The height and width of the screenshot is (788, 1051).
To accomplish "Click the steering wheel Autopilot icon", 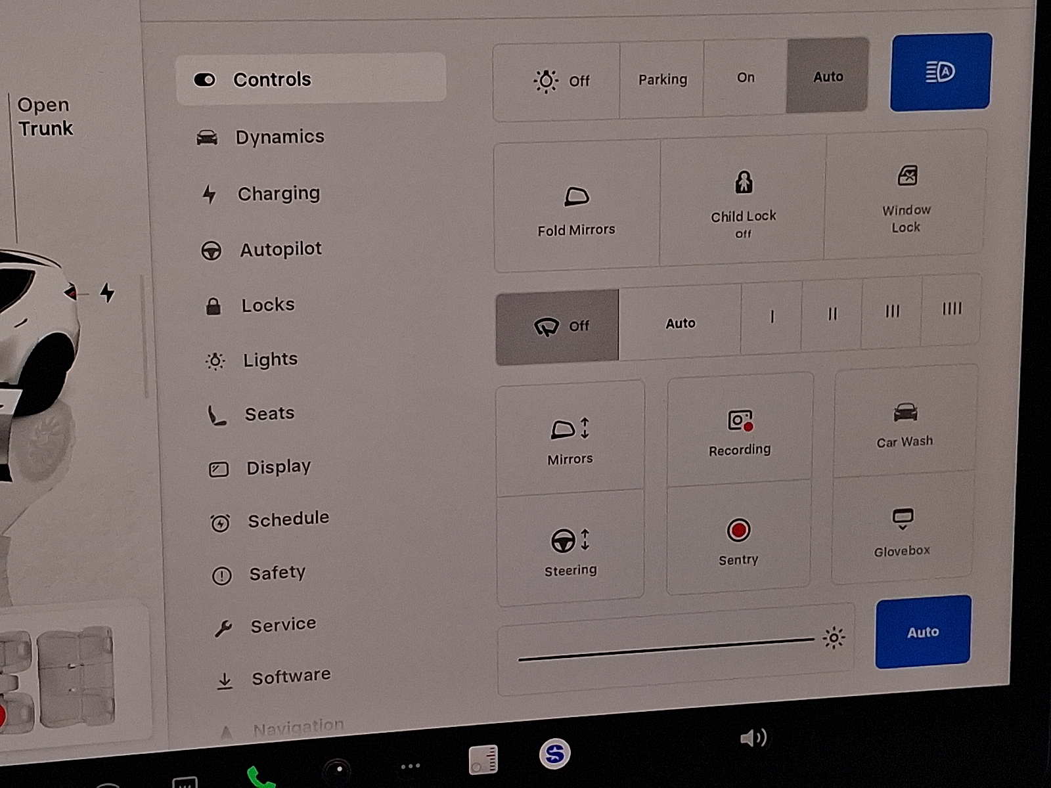I will tap(211, 251).
